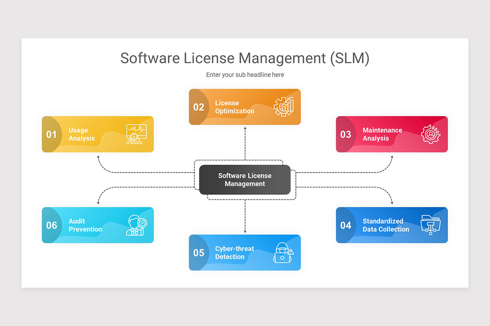The width and height of the screenshot is (490, 326).
Task: Click the central Software License Management box
Action: [245, 180]
